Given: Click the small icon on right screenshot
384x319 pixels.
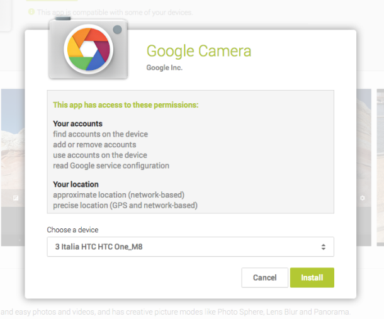Looking at the screenshot, I should click(363, 198).
